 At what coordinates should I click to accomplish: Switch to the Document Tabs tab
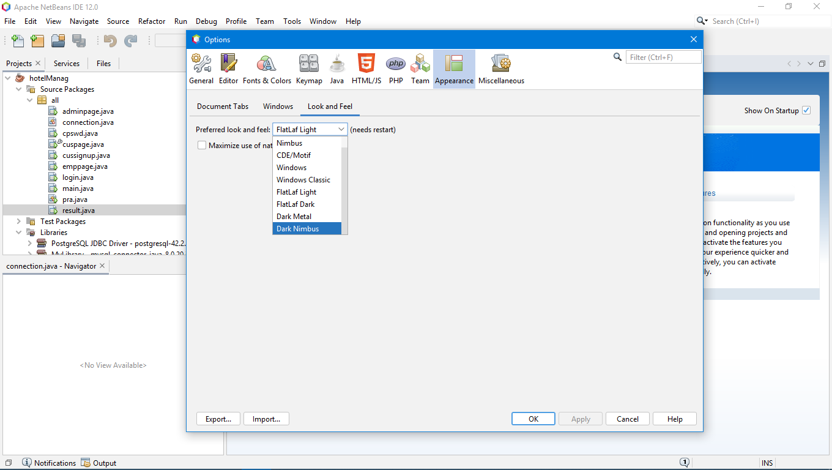pos(223,106)
